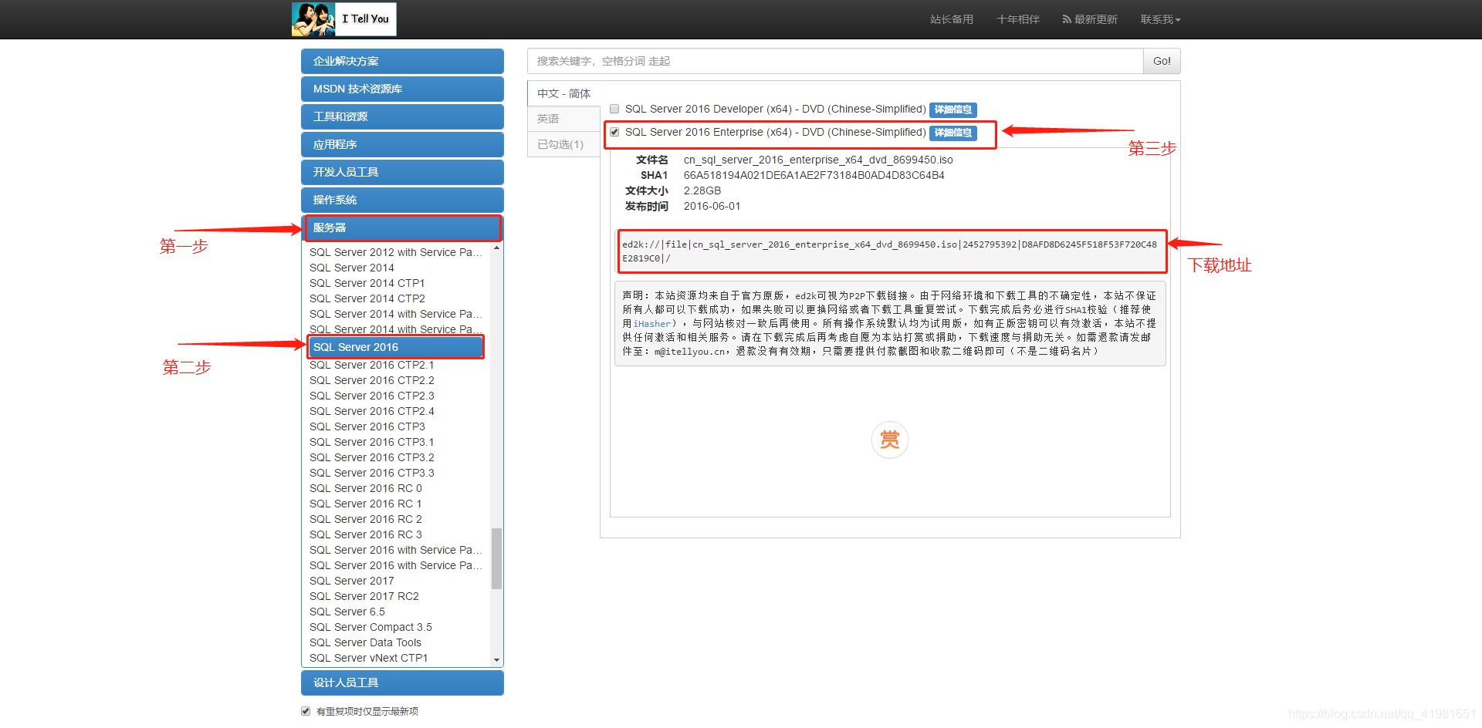The width and height of the screenshot is (1482, 728).
Task: Click the search keyword input field
Action: pyautogui.click(x=835, y=61)
